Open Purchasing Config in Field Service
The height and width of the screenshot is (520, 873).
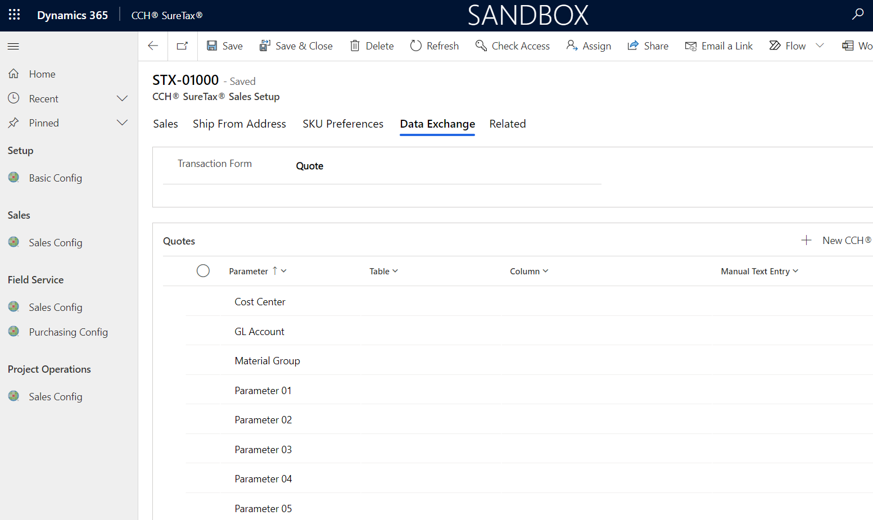pos(69,332)
